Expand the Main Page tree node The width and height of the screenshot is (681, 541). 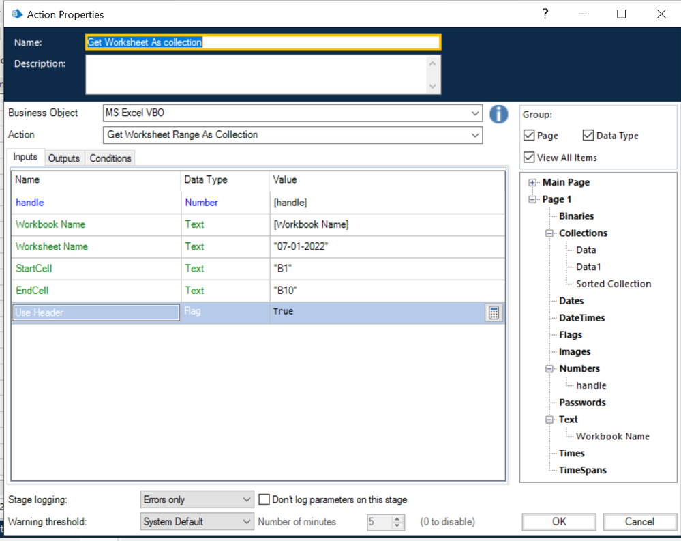pos(533,183)
